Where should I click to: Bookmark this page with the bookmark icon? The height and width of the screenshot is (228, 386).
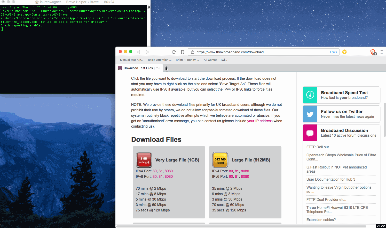pyautogui.click(x=183, y=52)
